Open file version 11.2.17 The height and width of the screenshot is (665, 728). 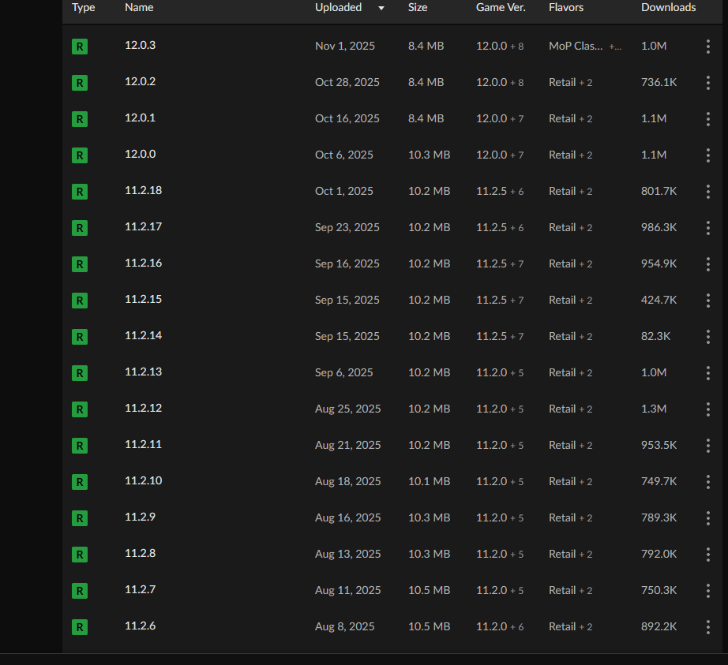[x=144, y=226]
